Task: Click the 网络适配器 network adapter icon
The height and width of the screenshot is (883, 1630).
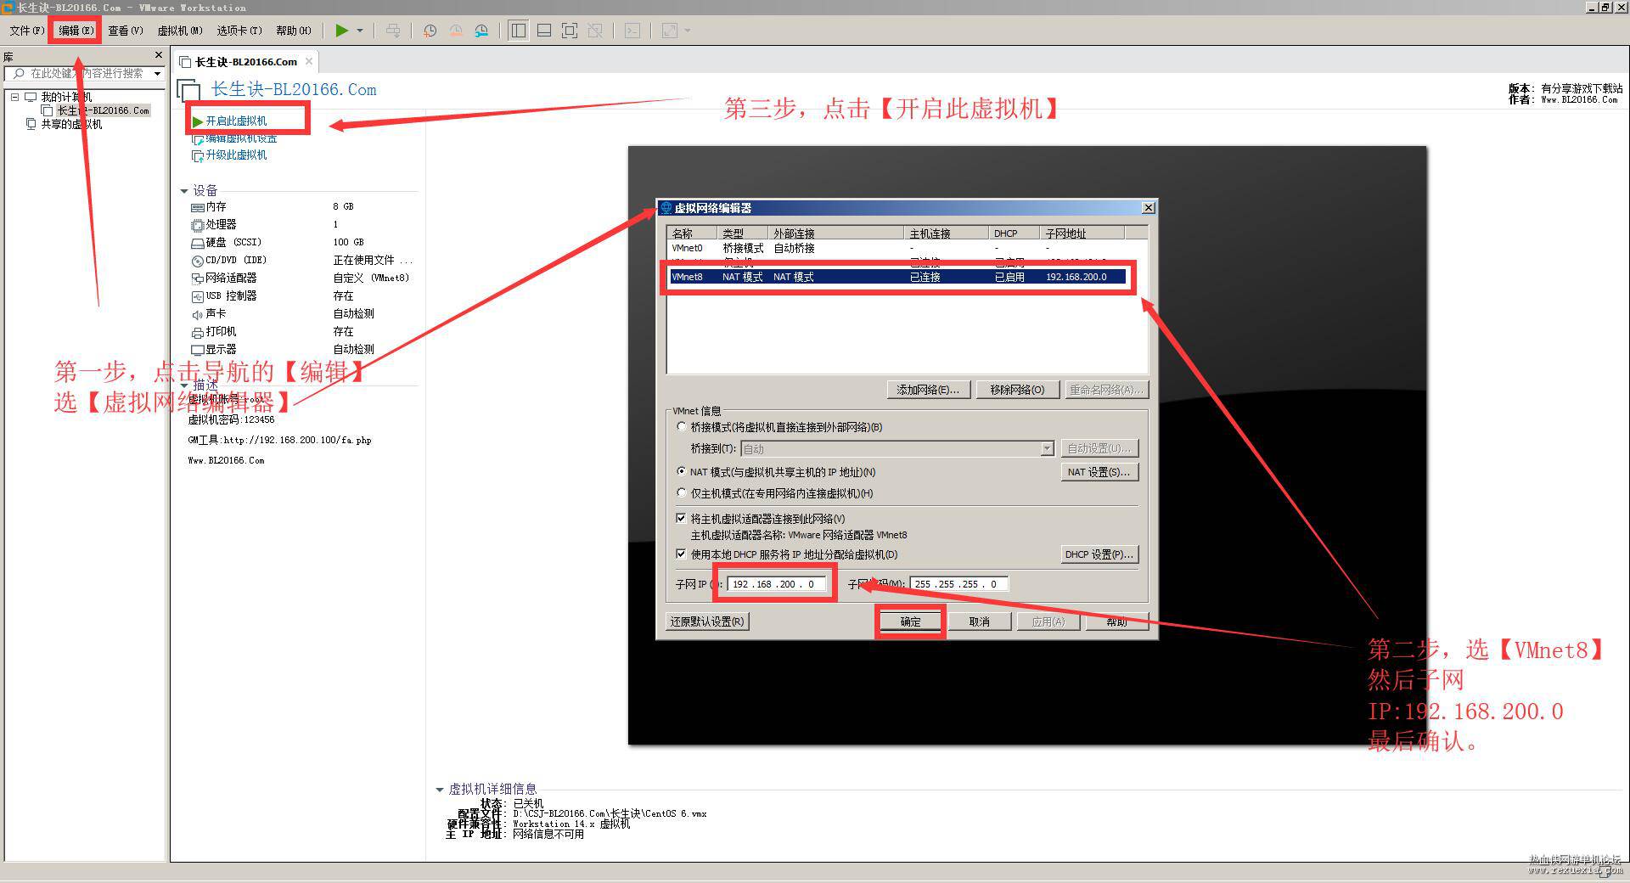Action: tap(197, 278)
